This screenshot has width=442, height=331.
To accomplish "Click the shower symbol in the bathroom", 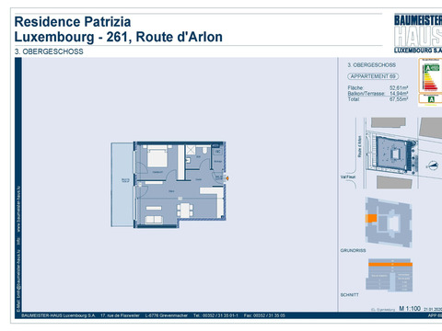I will click(191, 150).
